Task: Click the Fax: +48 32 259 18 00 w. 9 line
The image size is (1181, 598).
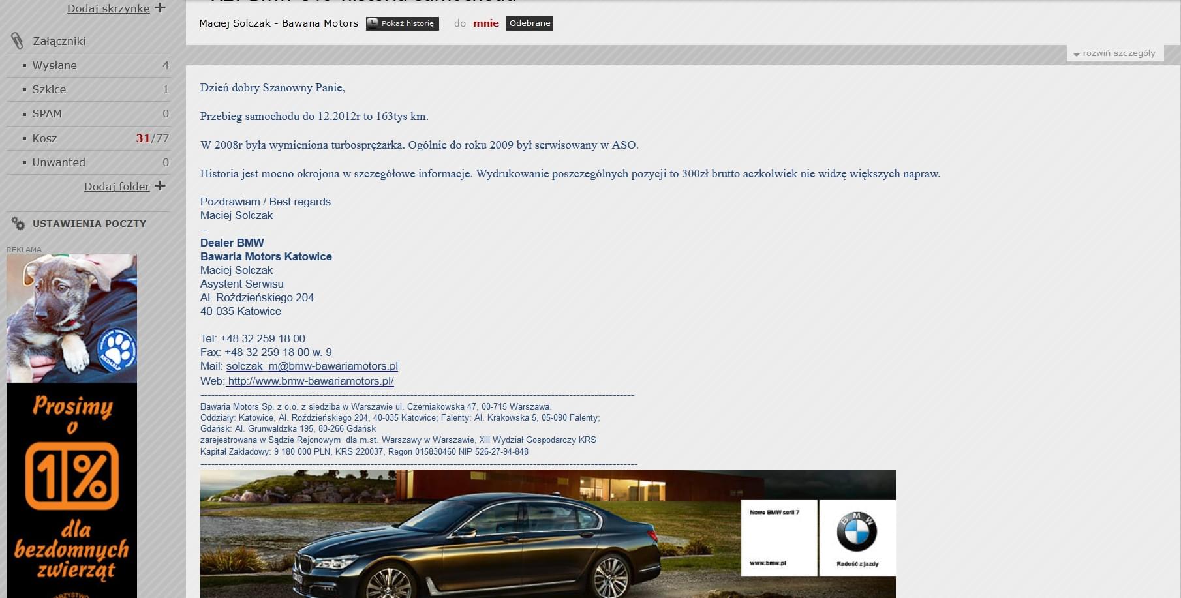Action: pos(266,353)
